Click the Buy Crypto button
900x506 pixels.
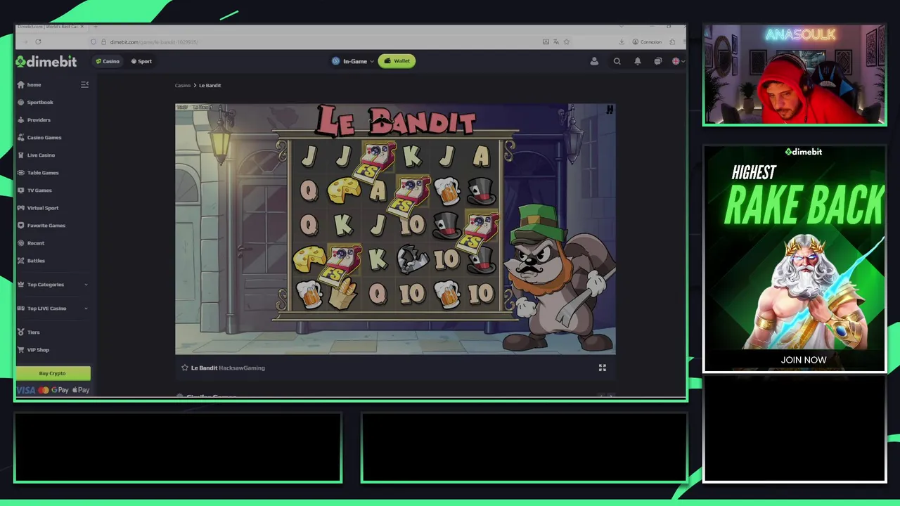pos(53,373)
